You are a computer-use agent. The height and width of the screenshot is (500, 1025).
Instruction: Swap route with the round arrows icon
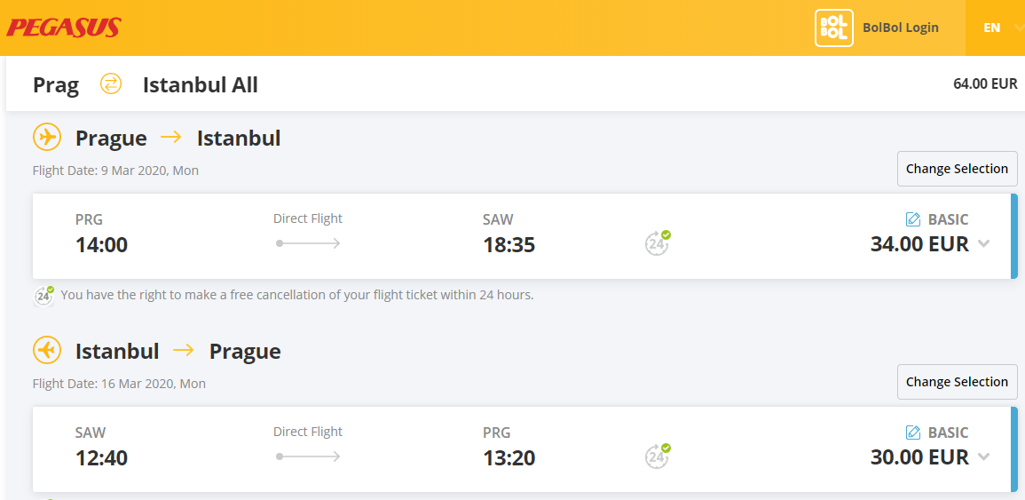coord(110,83)
